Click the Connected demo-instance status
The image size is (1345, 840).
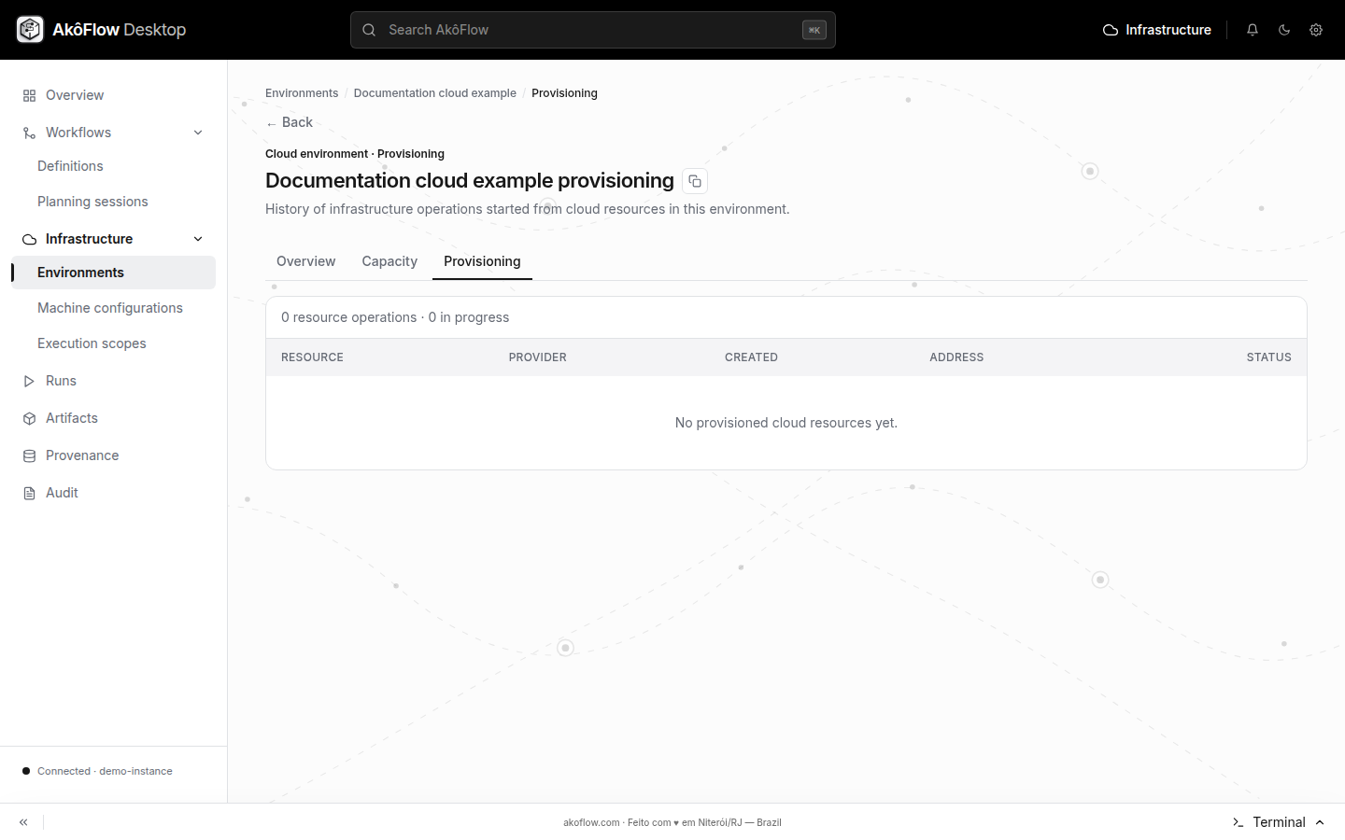(x=97, y=771)
